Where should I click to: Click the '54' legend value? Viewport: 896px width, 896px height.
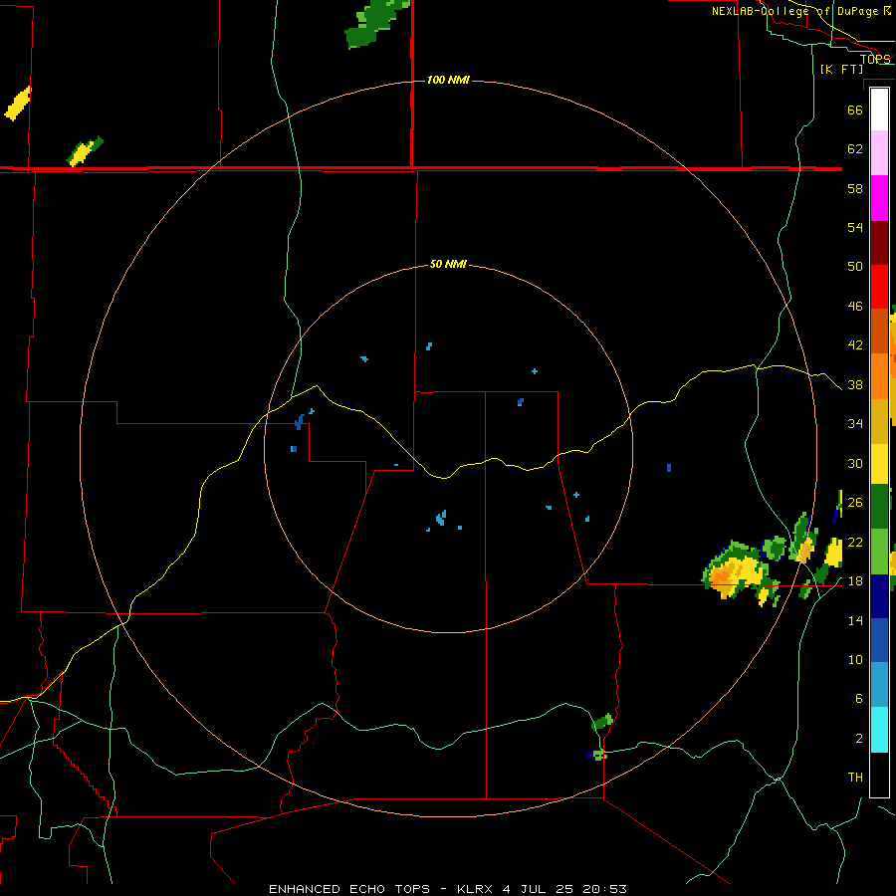[x=855, y=227]
